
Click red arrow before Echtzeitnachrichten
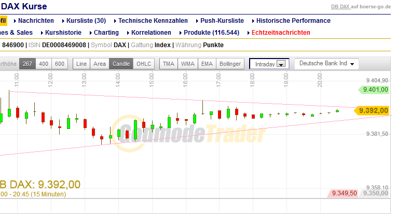(249, 33)
